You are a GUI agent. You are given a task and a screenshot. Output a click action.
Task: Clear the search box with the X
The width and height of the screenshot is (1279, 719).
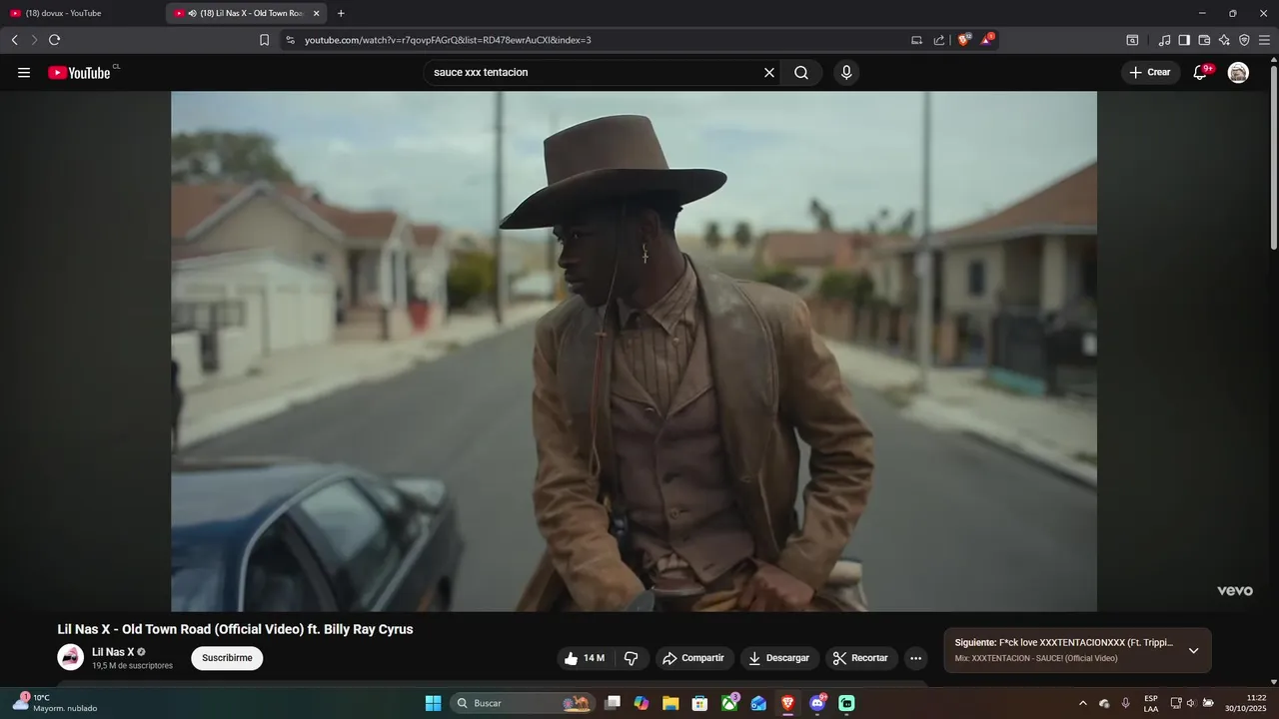click(769, 73)
